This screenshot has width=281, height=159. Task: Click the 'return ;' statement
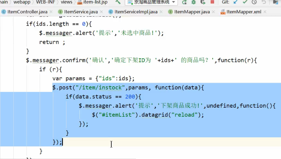(x=52, y=42)
